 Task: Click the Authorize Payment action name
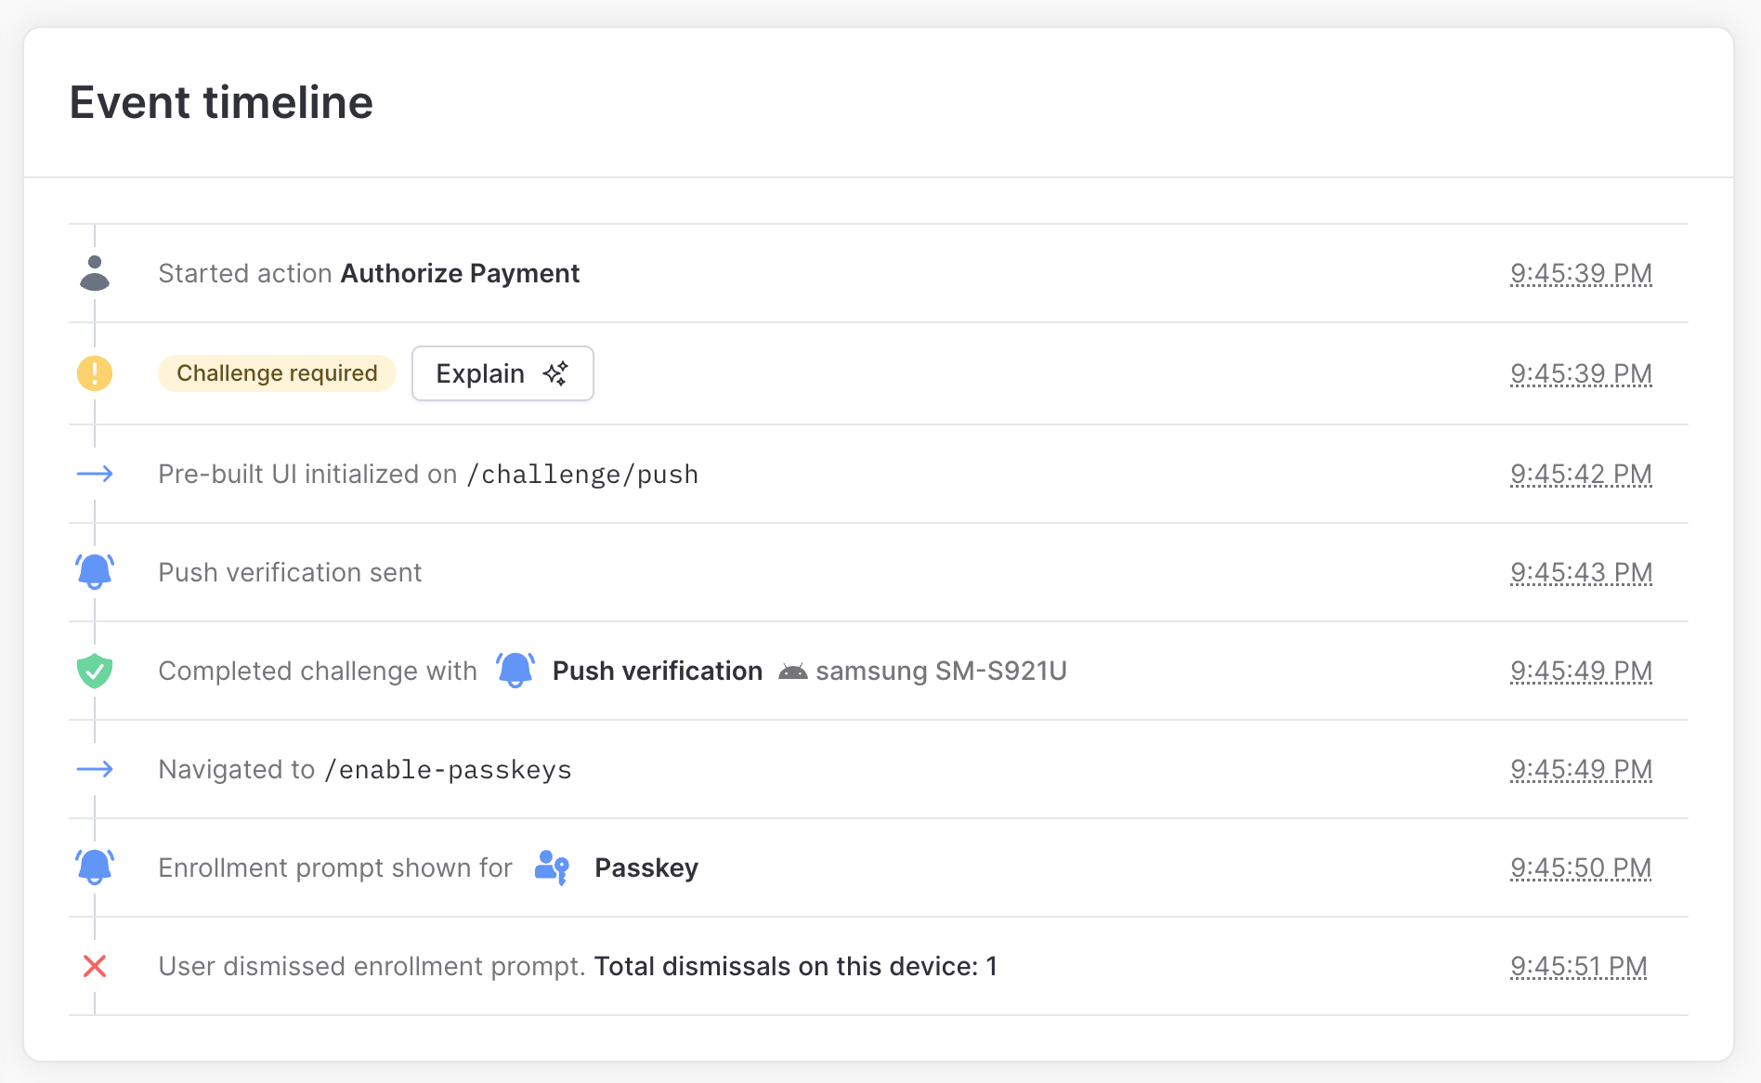pyautogui.click(x=460, y=273)
